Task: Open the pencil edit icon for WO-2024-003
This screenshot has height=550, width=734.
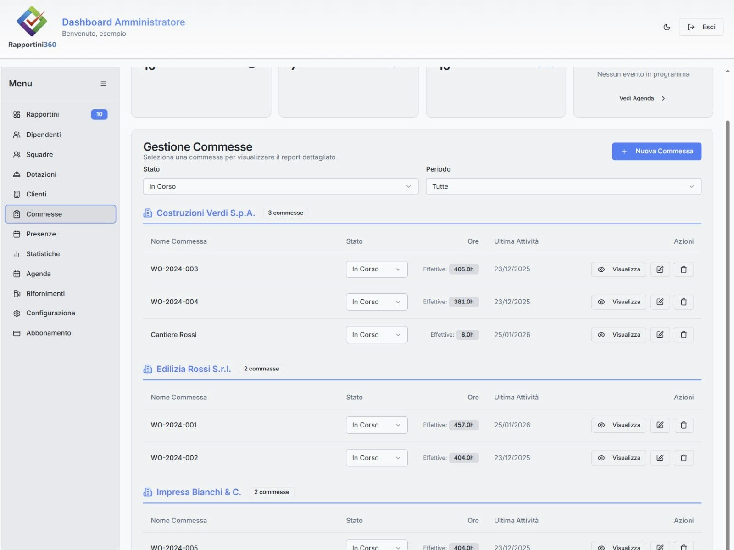Action: click(660, 269)
